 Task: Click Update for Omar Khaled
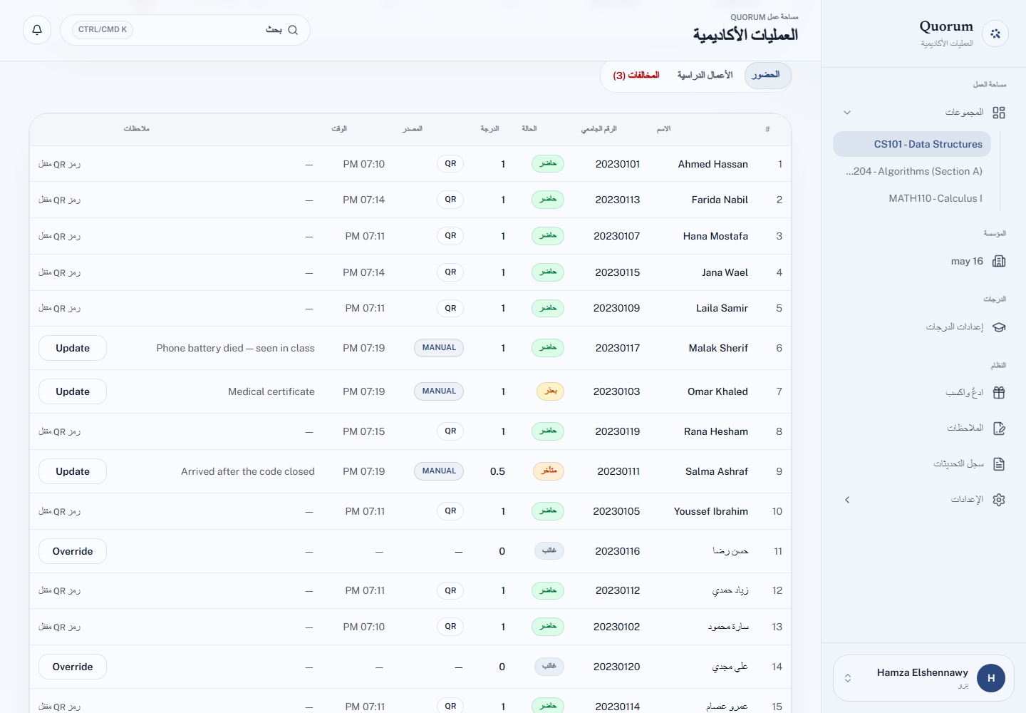(x=73, y=391)
